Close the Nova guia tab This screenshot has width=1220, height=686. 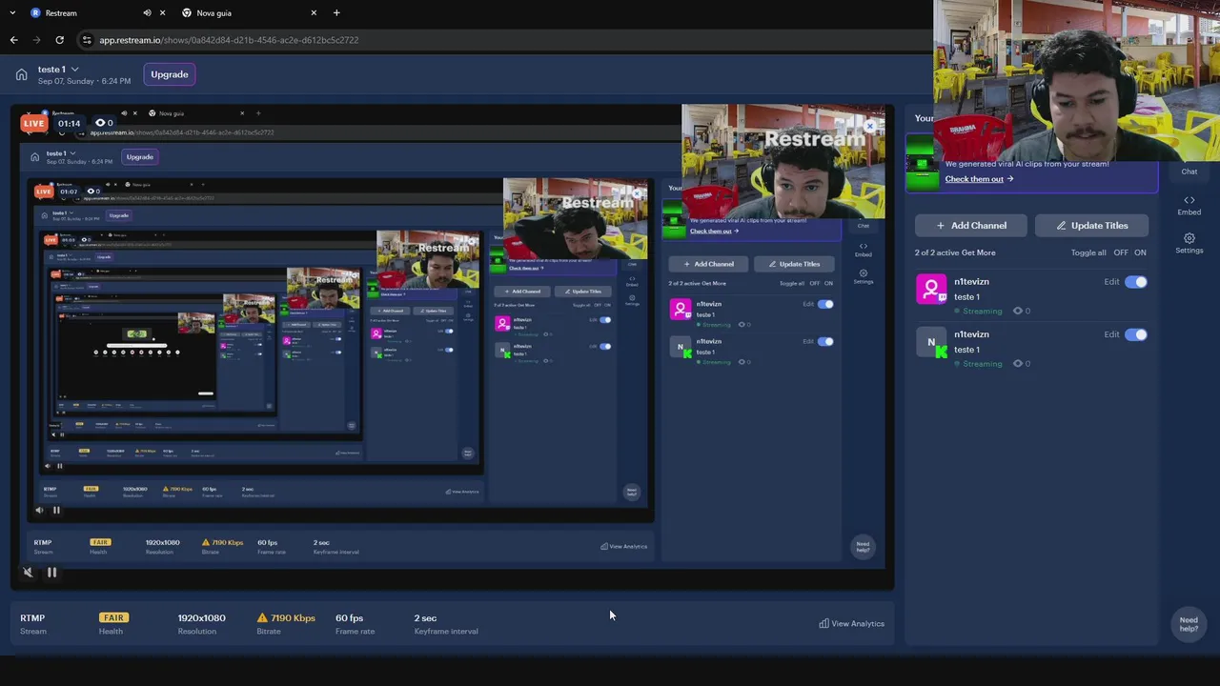coord(314,13)
